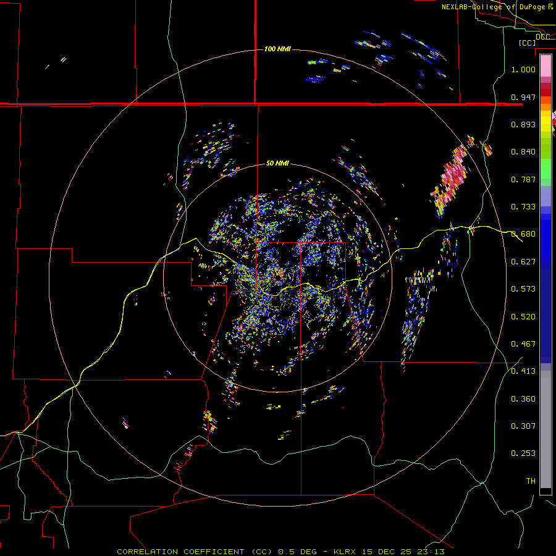This screenshot has width=556, height=556.
Task: Click the 50 NMI range ring label
Action: 277,163
